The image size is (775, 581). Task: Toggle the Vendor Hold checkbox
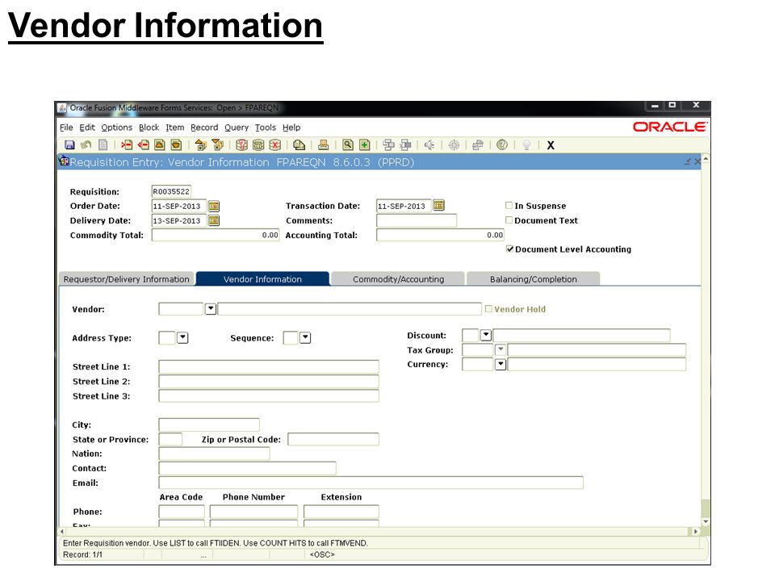(489, 309)
